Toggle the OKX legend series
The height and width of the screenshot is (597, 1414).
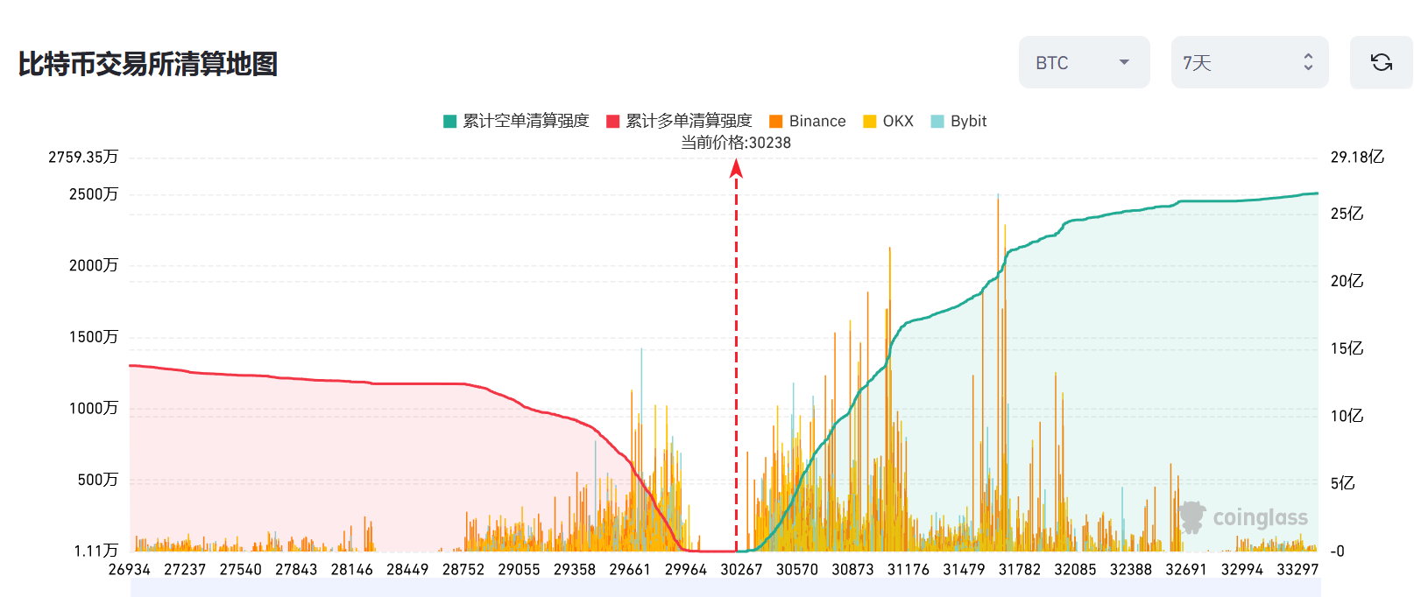pyautogui.click(x=888, y=121)
